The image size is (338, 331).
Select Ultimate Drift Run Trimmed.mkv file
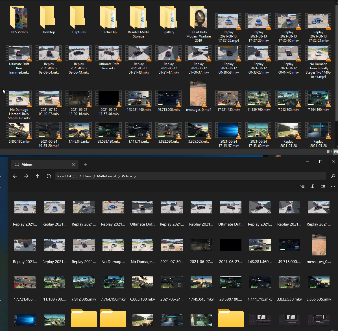(x=19, y=59)
